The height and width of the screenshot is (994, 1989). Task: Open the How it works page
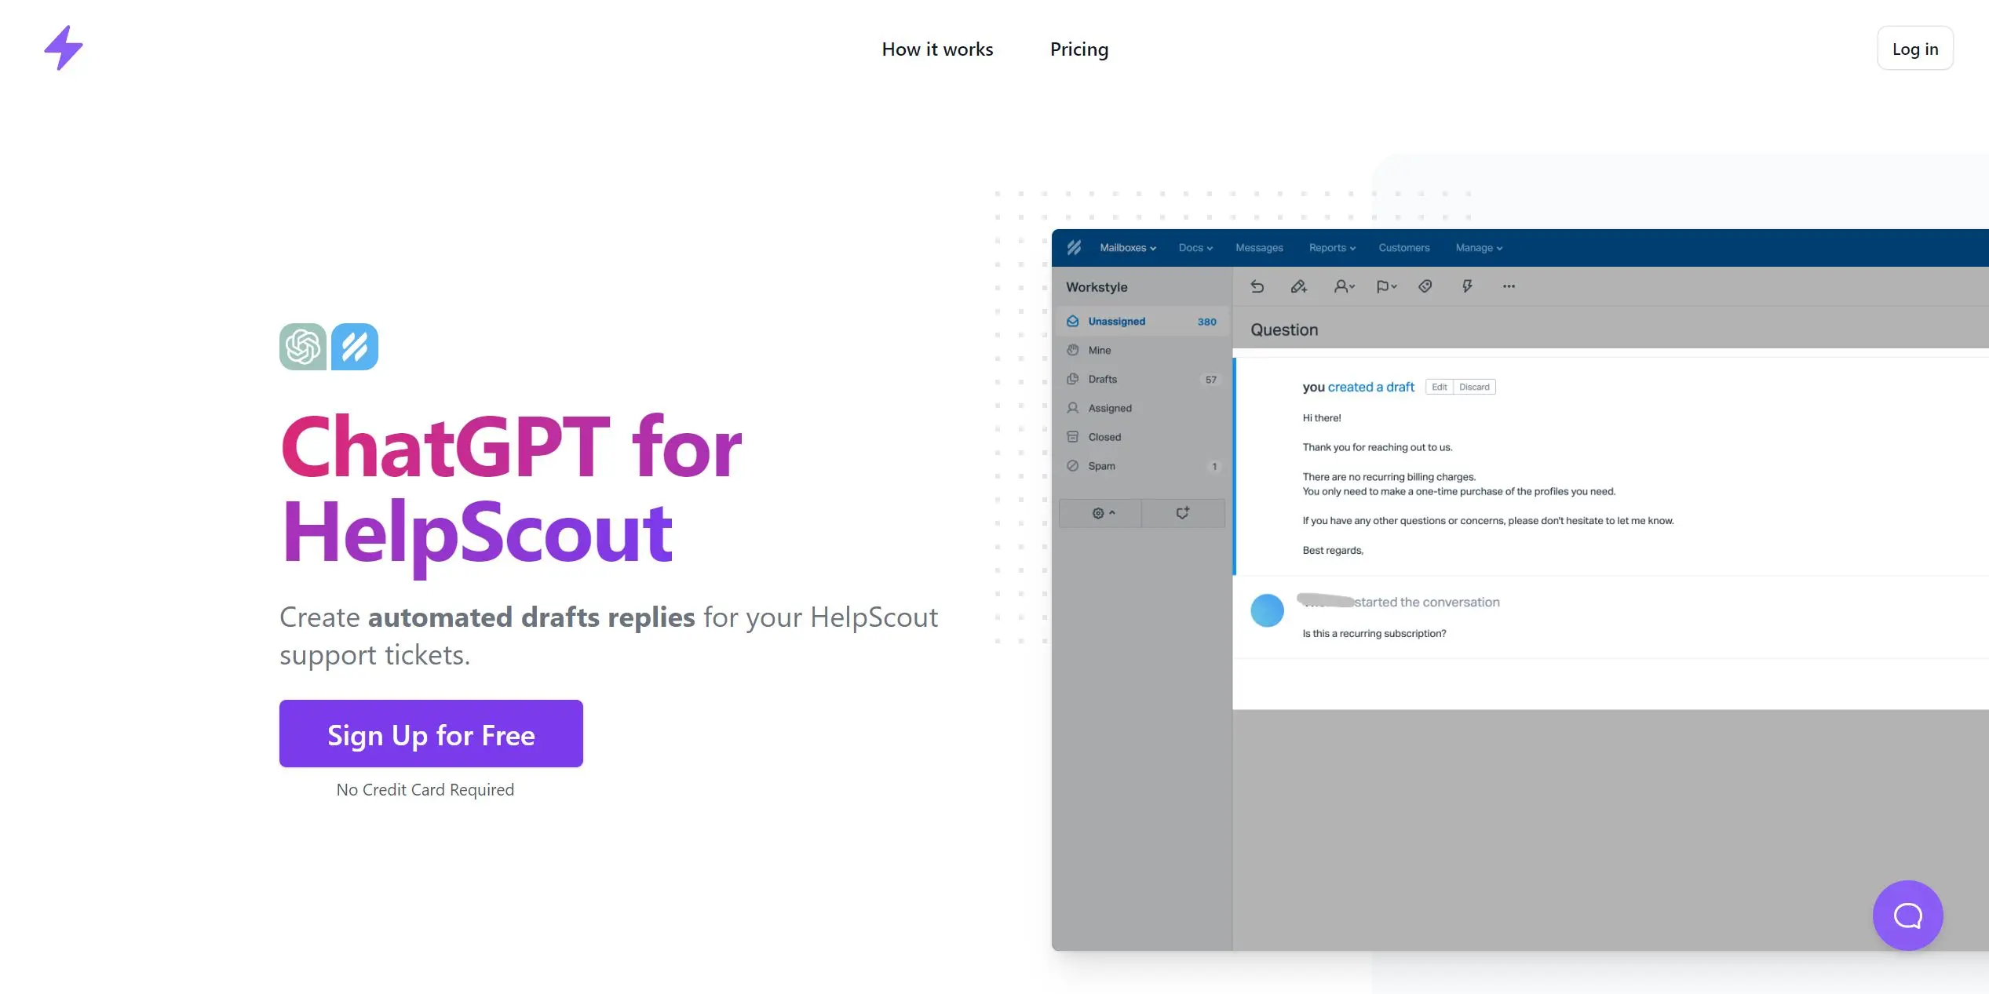(x=937, y=49)
